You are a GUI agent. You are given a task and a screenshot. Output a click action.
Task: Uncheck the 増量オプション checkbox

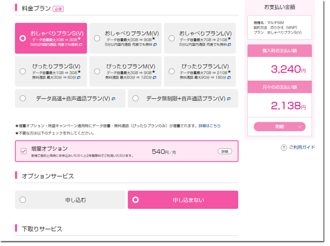(x=24, y=151)
